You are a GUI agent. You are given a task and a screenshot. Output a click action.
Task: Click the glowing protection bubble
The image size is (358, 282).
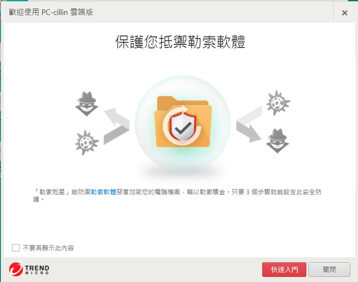pos(183,124)
